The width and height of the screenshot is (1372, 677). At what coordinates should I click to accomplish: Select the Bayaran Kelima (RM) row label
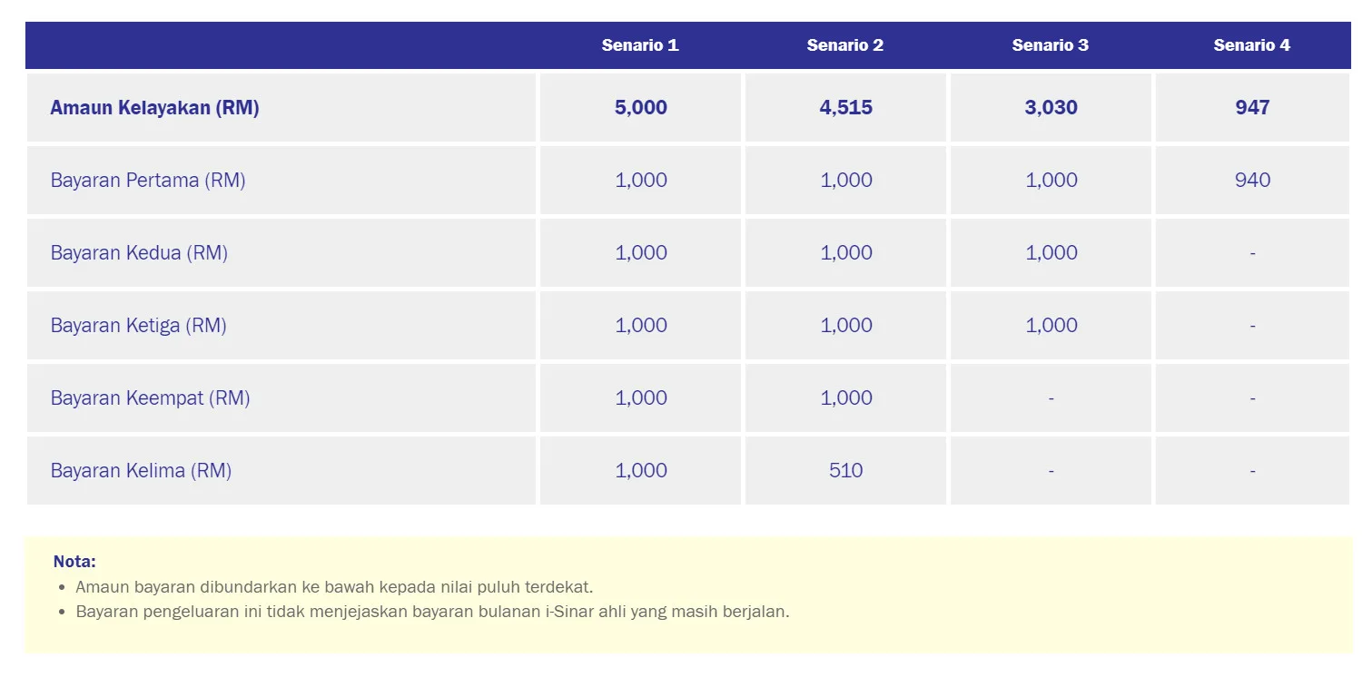142,471
